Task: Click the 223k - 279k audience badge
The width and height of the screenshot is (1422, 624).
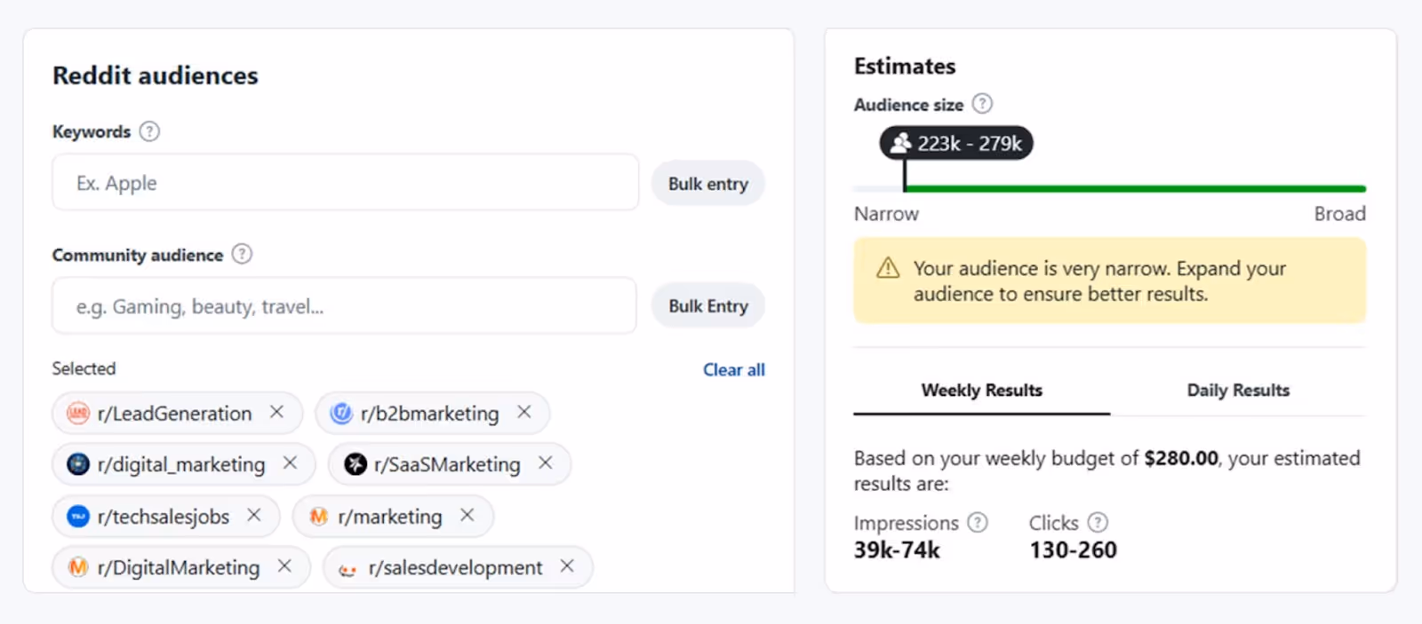Action: coord(956,143)
